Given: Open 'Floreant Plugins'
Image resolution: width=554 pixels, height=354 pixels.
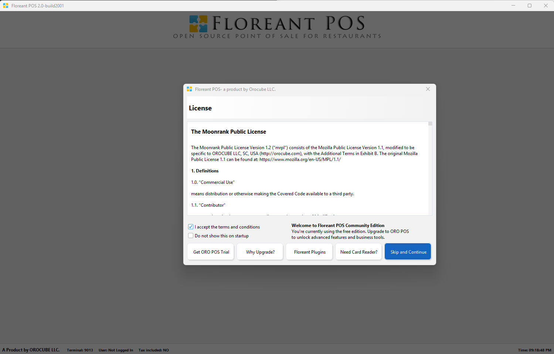Looking at the screenshot, I should [309, 251].
